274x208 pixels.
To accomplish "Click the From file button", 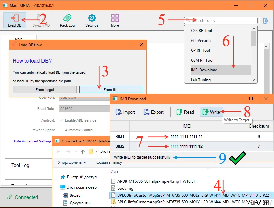I will [x=110, y=90].
